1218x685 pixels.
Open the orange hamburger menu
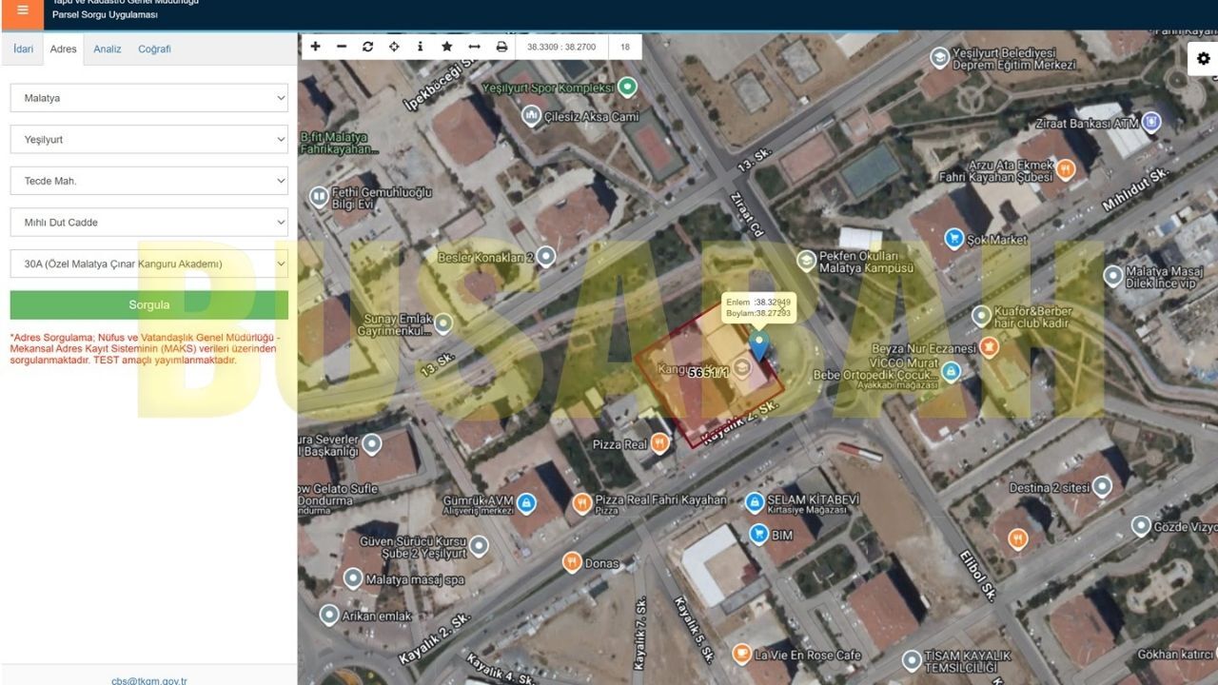[x=22, y=10]
